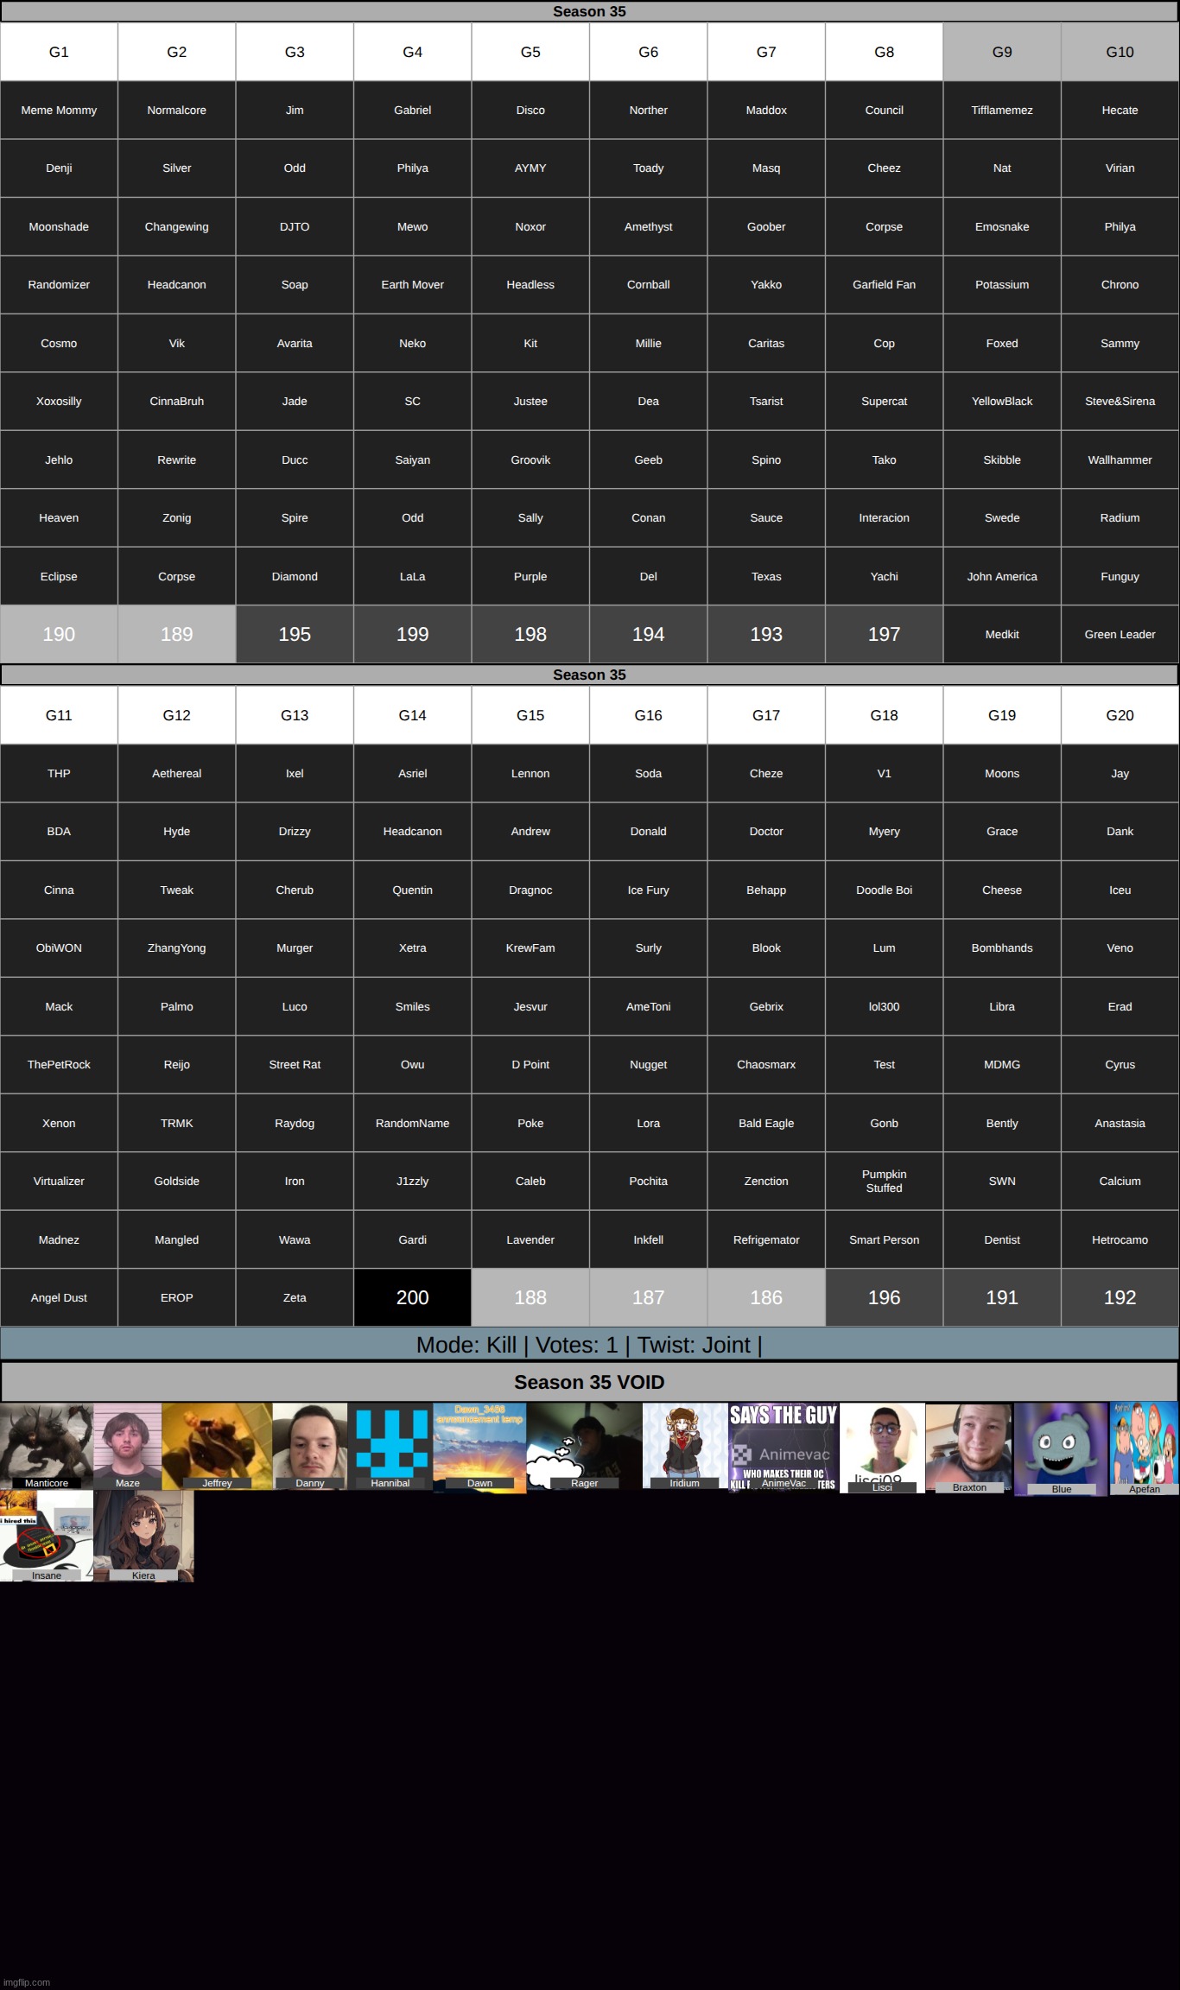The image size is (1180, 1990).
Task: Click the Mode Kill Votes Twist banner
Action: [x=589, y=1345]
